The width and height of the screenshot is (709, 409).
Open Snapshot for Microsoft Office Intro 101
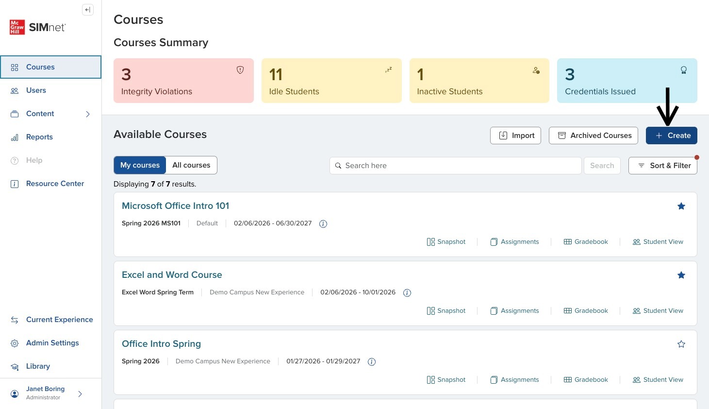coord(446,242)
